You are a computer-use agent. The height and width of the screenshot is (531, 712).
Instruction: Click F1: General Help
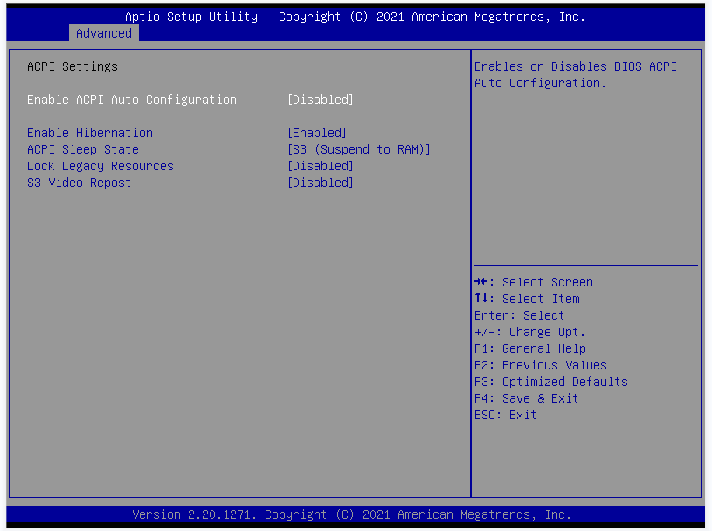point(529,348)
